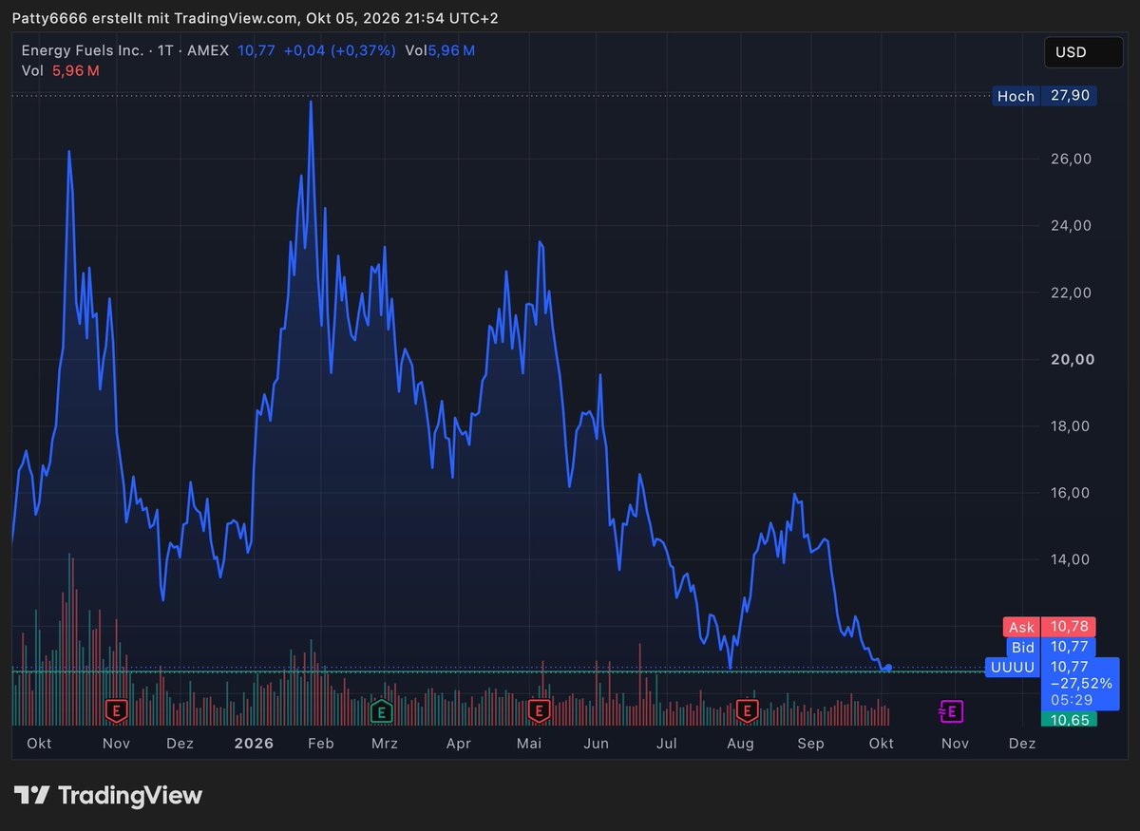Click the 22,00 price axis label
This screenshot has width=1140, height=831.
[1073, 293]
